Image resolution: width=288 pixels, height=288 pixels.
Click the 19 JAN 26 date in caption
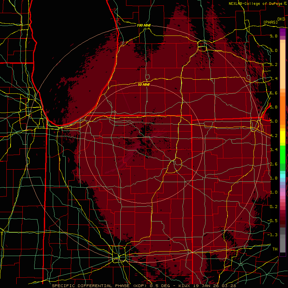pos(205,286)
